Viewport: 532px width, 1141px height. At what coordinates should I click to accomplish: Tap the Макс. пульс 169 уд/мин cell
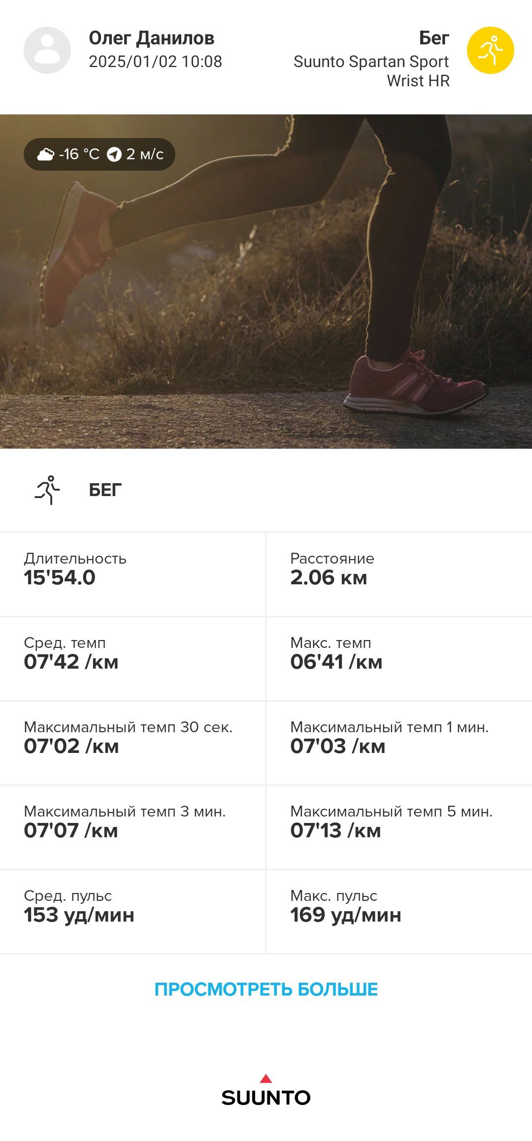pyautogui.click(x=399, y=912)
